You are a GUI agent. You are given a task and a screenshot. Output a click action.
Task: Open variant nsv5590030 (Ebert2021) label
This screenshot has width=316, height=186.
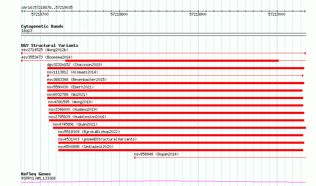pyautogui.click(x=70, y=87)
